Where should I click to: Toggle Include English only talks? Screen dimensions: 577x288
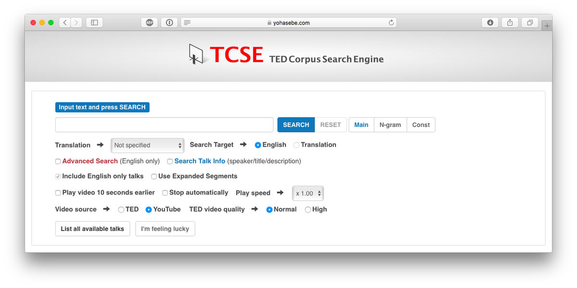(x=58, y=176)
